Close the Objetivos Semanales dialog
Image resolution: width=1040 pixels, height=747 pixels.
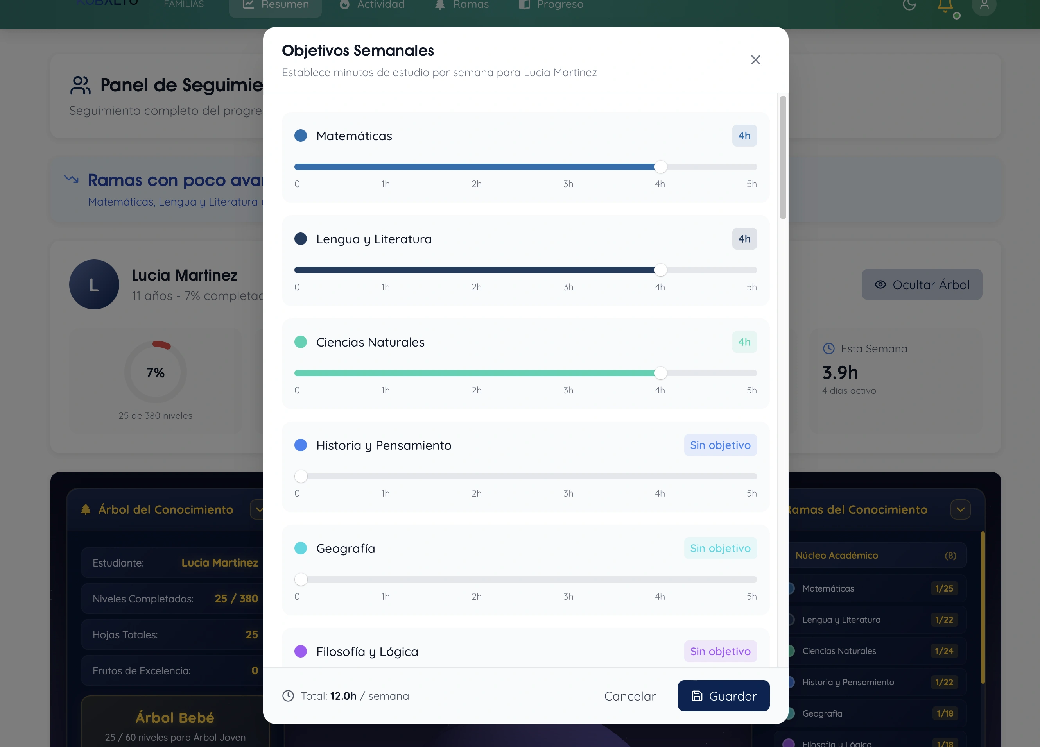(755, 60)
